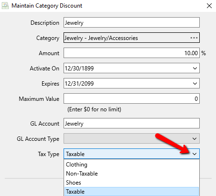216x196 pixels.
Task: Click the Expires date text 12/31/2099
Action: point(79,84)
